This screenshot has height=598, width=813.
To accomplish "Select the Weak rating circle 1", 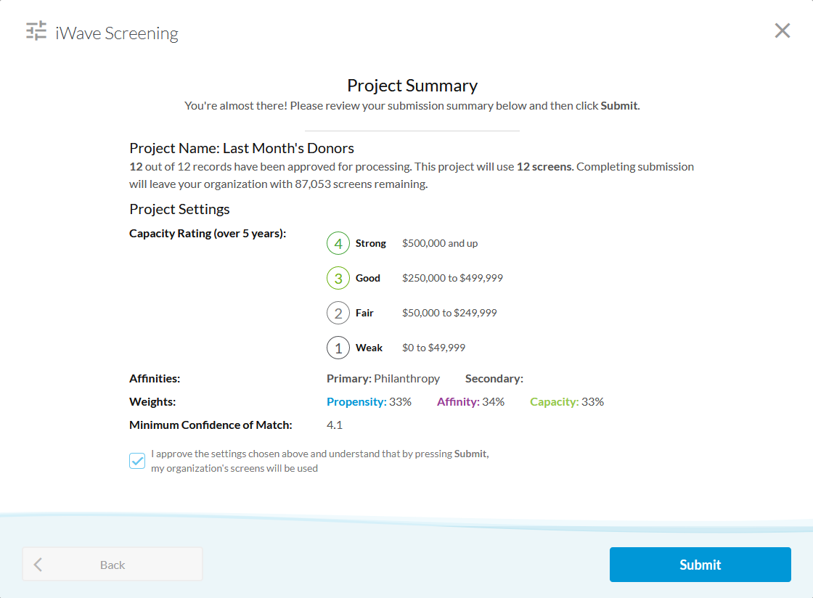I will coord(338,348).
